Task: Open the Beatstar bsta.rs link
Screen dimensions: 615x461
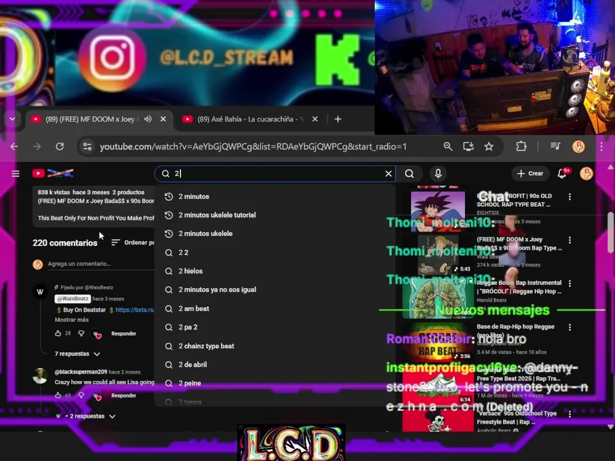Action: [x=135, y=310]
